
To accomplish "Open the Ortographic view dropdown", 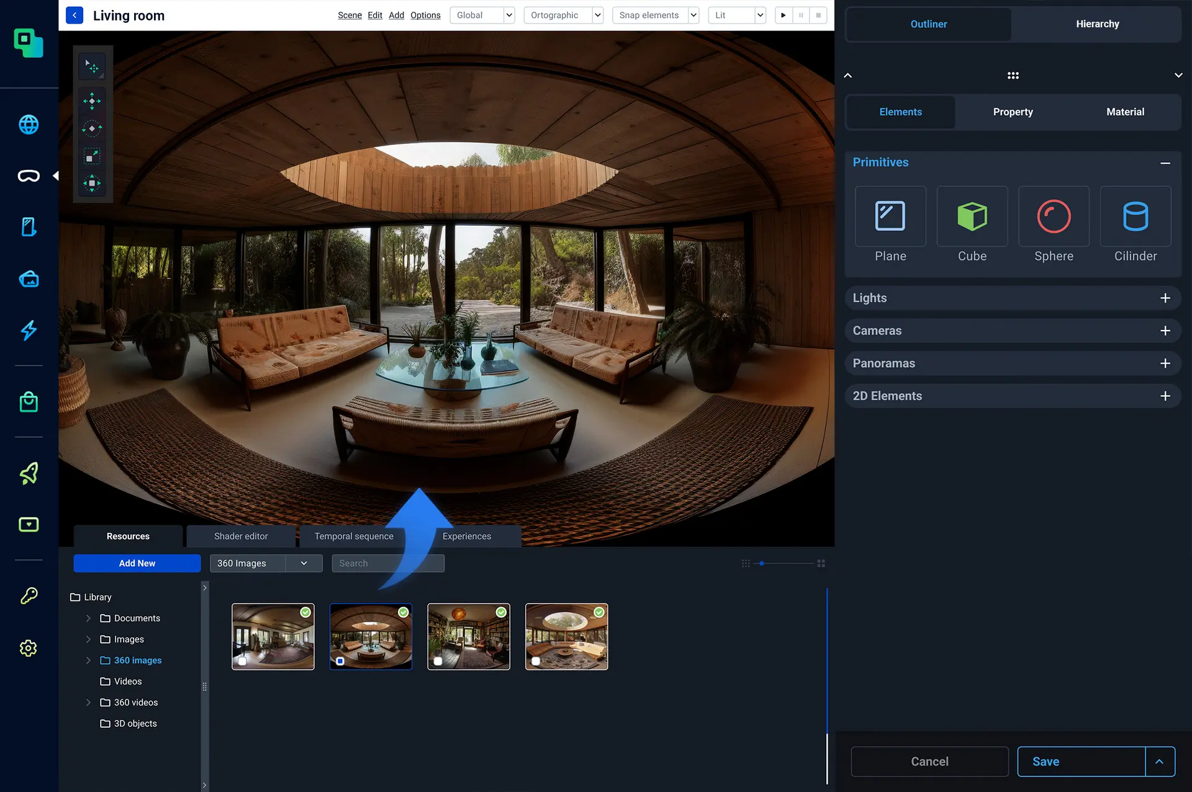I will click(x=597, y=15).
